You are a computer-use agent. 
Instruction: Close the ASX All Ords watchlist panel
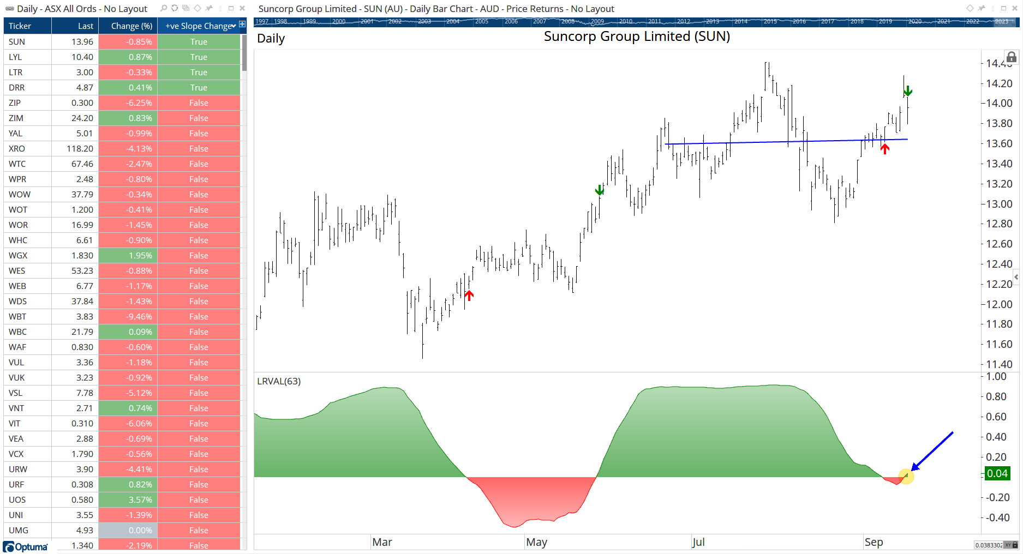242,8
